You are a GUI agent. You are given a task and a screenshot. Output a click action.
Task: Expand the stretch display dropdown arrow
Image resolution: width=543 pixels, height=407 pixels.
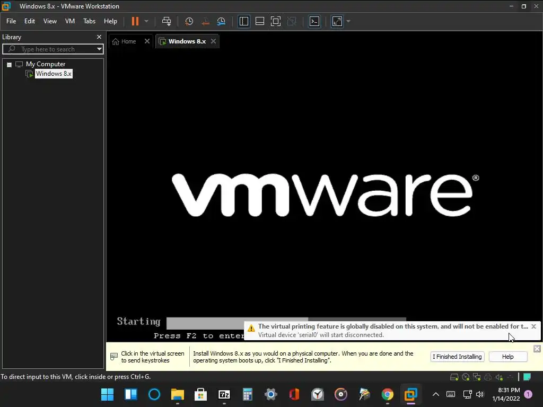(348, 21)
